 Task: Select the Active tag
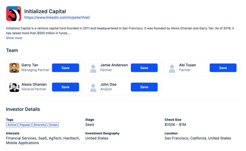[x=12, y=125]
